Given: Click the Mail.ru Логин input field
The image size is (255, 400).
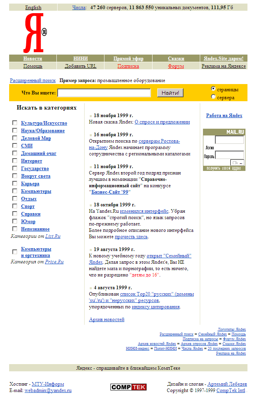Looking at the screenshot, I should point(229,140).
